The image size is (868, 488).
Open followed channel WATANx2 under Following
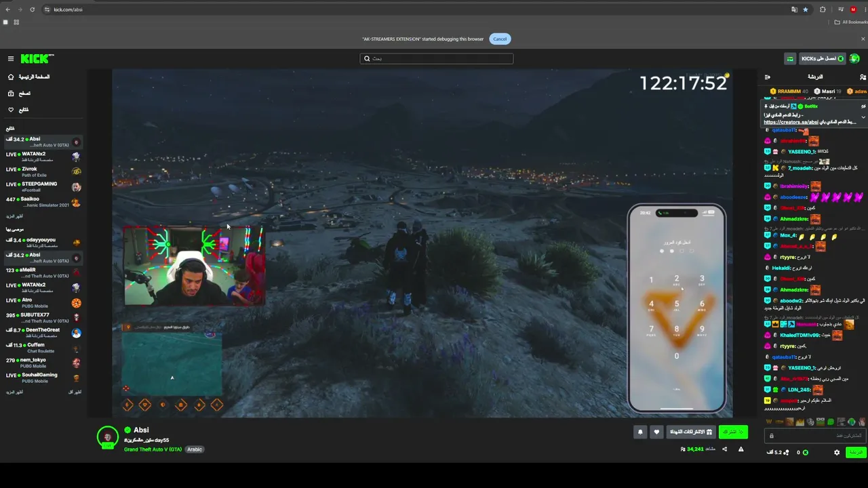tap(43, 157)
